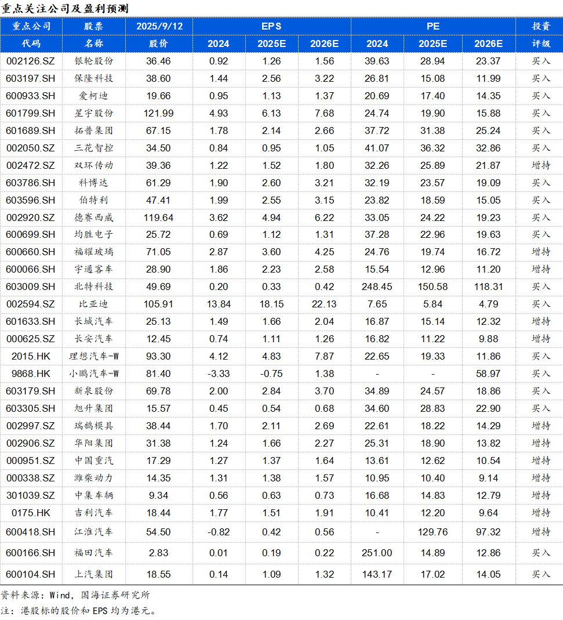Select the PE value 143.17
The height and width of the screenshot is (620, 563).
pos(377,575)
